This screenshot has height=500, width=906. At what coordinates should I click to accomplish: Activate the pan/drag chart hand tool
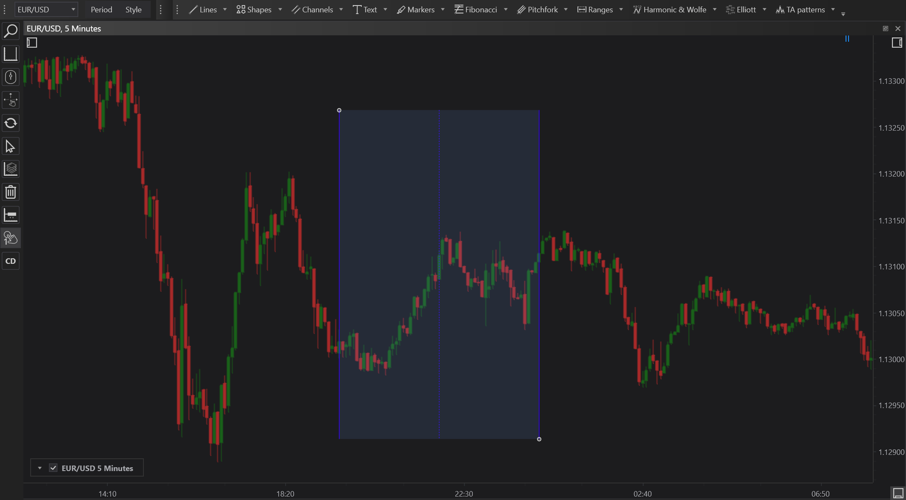click(11, 100)
